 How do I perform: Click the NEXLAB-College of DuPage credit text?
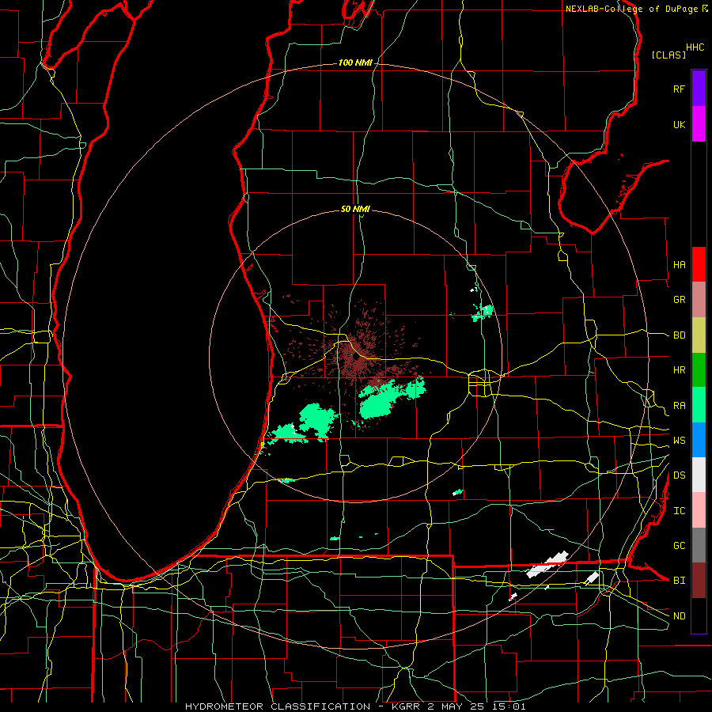(631, 9)
